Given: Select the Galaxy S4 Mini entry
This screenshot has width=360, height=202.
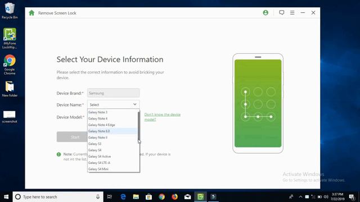Looking at the screenshot, I should 112,169.
